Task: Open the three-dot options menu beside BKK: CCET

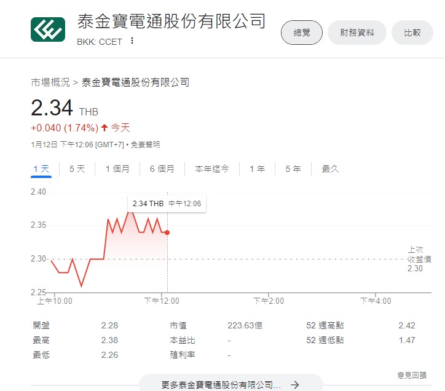Action: coord(132,41)
